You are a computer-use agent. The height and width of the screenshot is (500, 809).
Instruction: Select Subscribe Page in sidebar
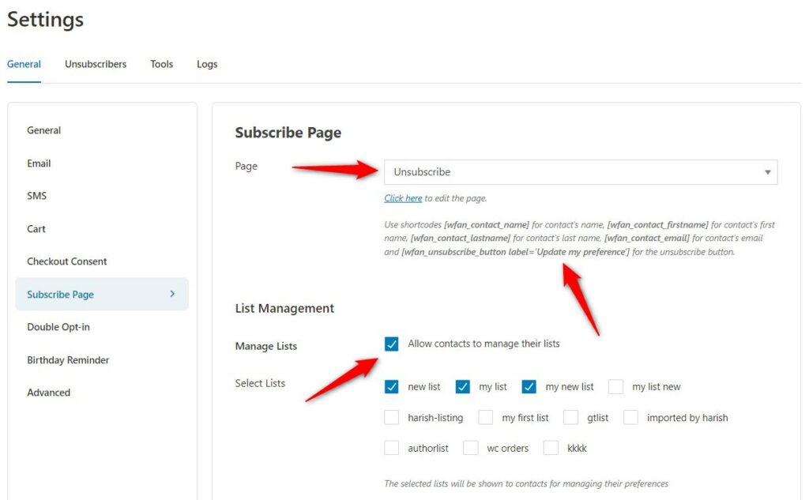pos(102,294)
